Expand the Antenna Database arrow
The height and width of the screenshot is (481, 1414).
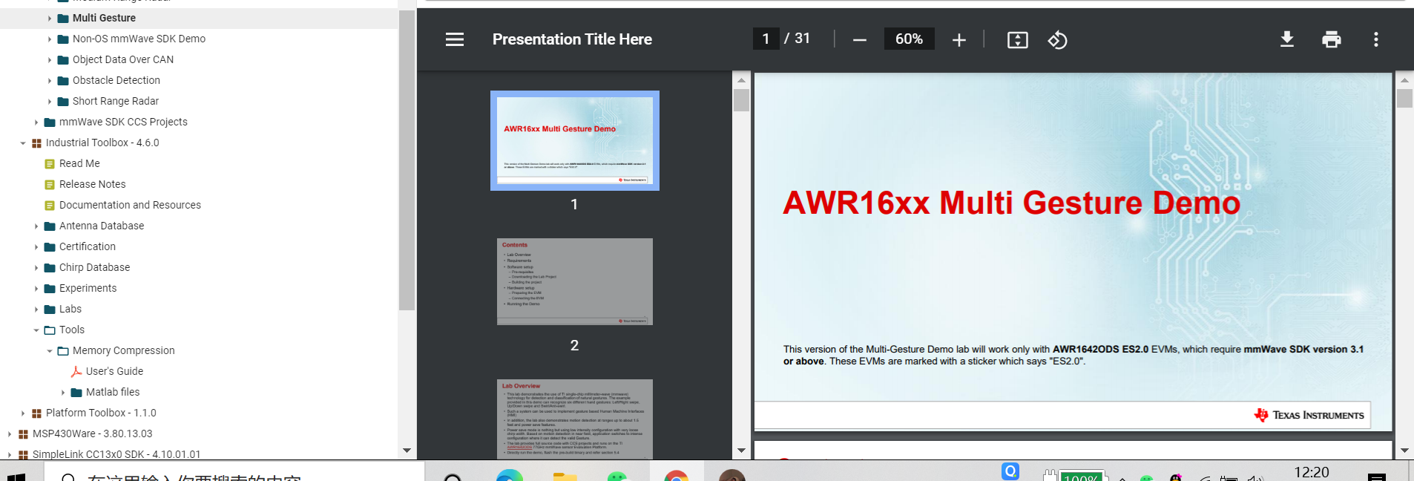[36, 226]
